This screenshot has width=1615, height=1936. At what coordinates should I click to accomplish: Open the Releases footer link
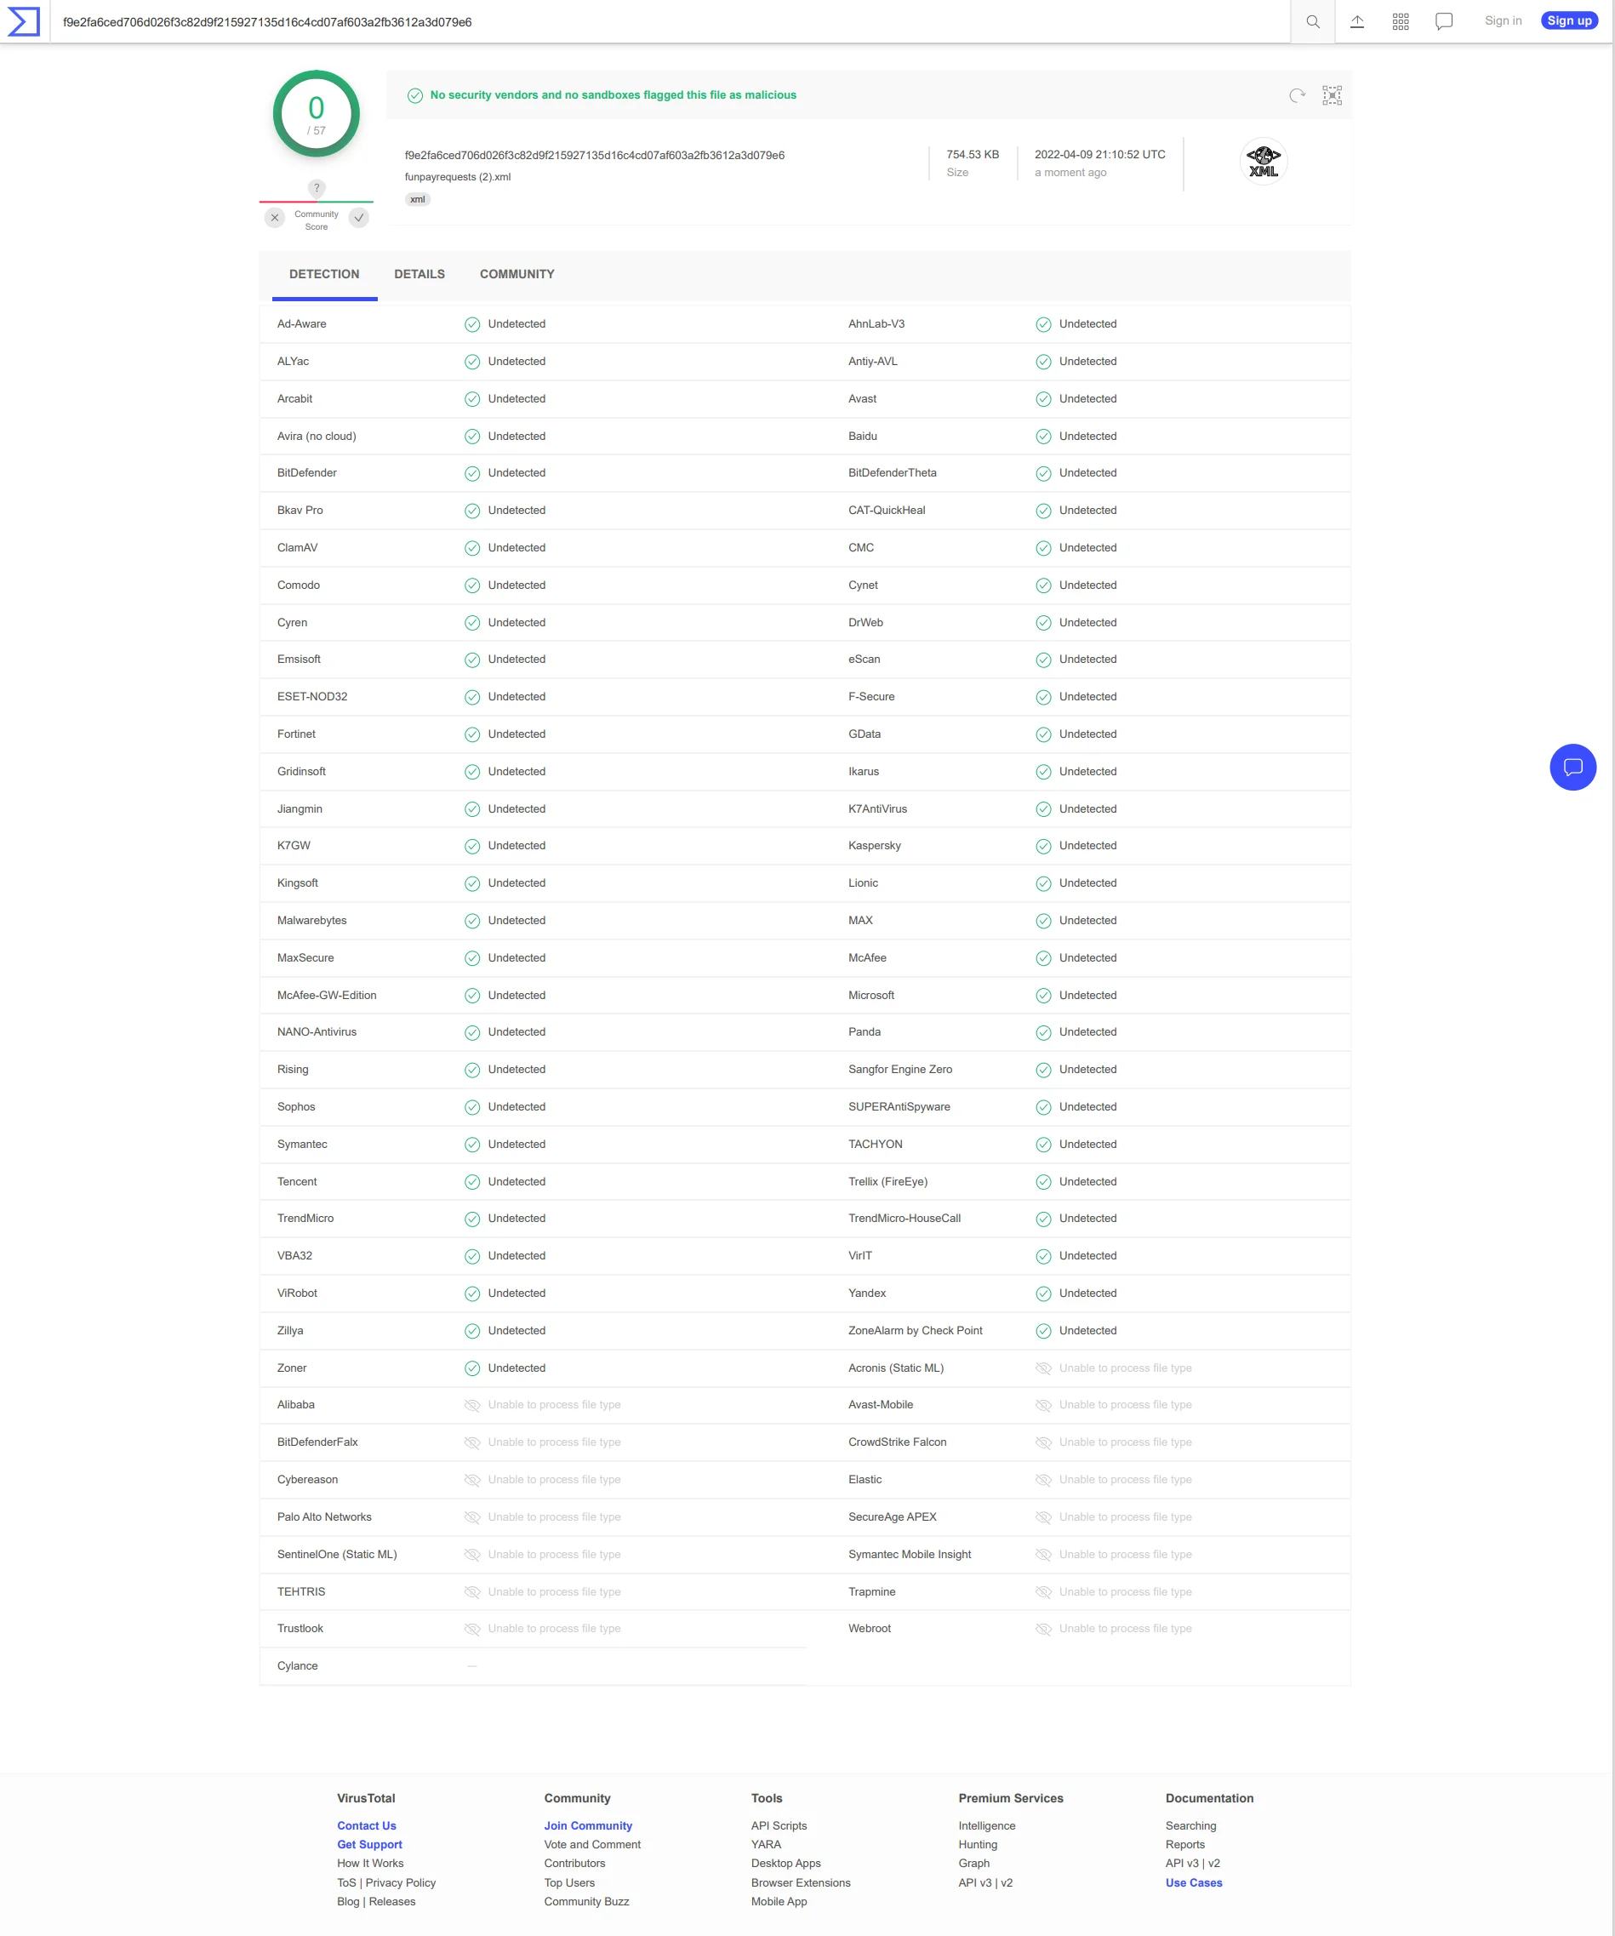point(393,1901)
